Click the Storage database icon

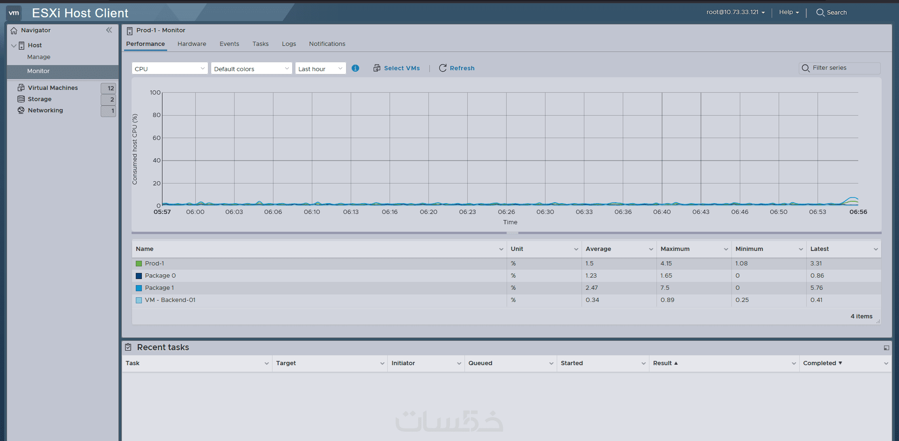pos(21,99)
